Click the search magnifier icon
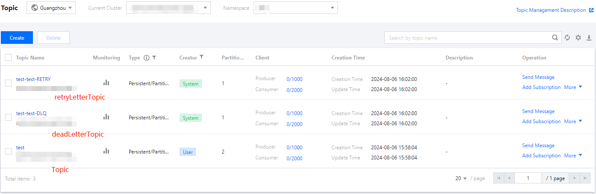The height and width of the screenshot is (194, 596). [x=555, y=38]
